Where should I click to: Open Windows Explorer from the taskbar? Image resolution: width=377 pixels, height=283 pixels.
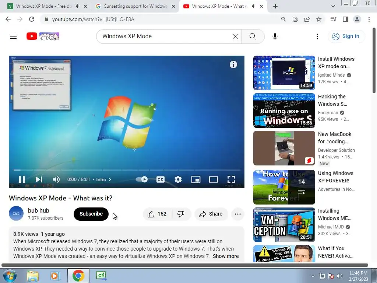(x=33, y=276)
